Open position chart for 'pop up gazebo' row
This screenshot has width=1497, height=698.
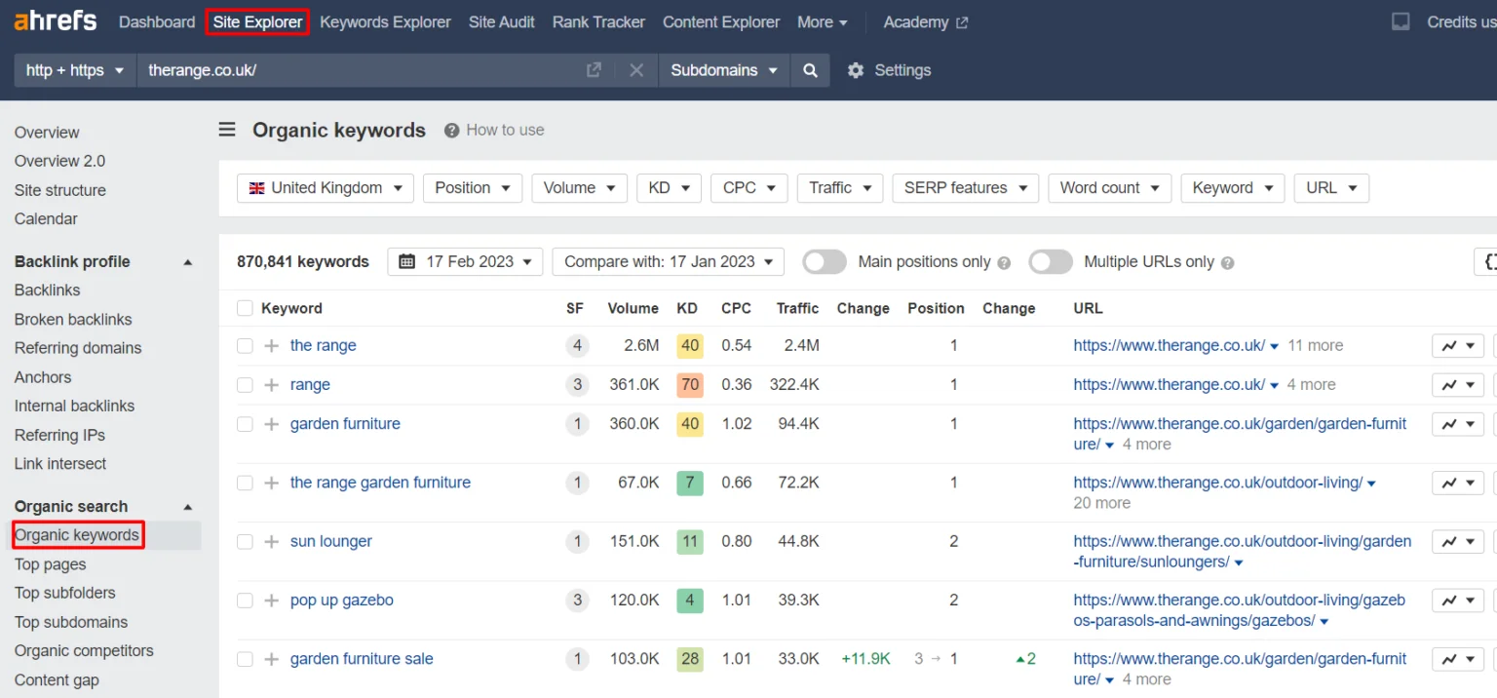pyautogui.click(x=1458, y=601)
